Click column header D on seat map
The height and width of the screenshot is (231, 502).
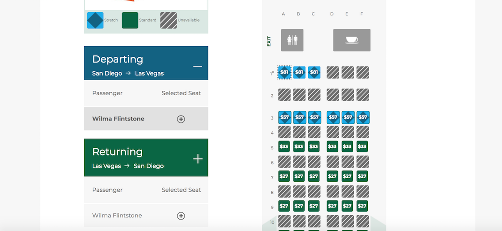coord(332,14)
